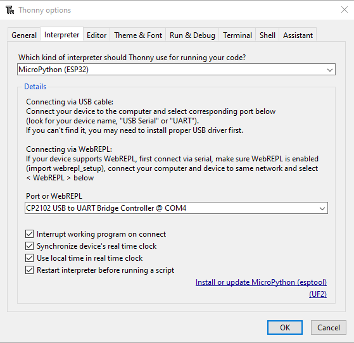Open the General tab
This screenshot has height=343, width=354.
[24, 35]
